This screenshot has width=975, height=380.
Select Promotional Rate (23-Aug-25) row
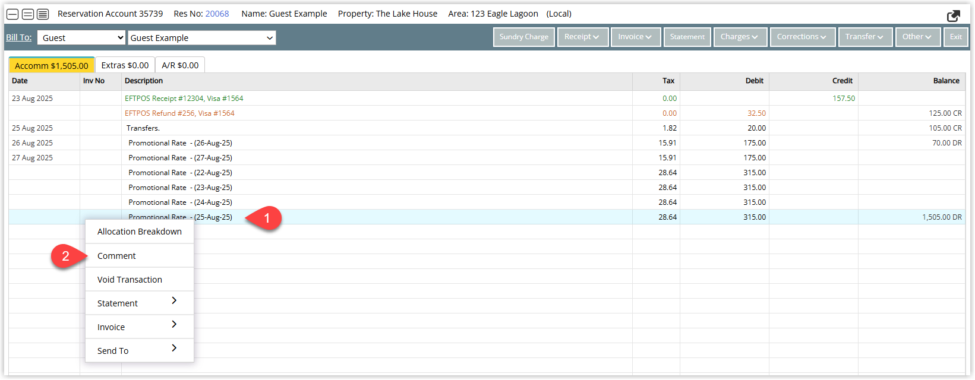tap(487, 188)
